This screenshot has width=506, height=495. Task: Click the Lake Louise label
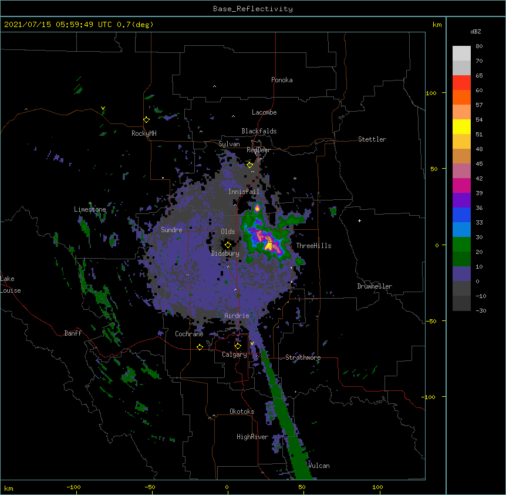click(x=11, y=285)
